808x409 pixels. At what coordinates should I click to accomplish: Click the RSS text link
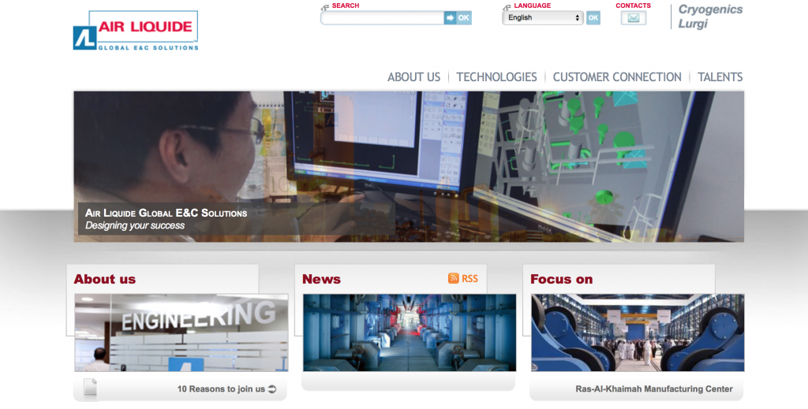click(x=469, y=278)
